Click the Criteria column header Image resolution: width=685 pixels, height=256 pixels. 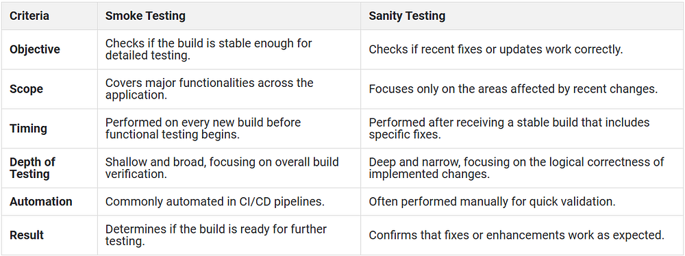click(x=29, y=16)
